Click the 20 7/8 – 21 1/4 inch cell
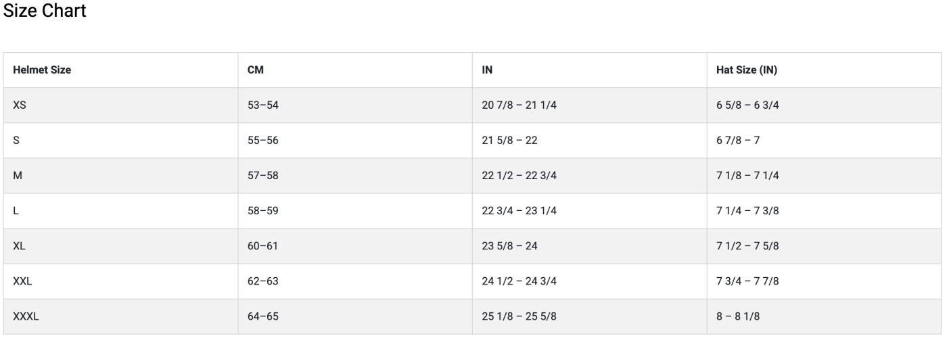Screen dimensions: 947x338 (519, 105)
